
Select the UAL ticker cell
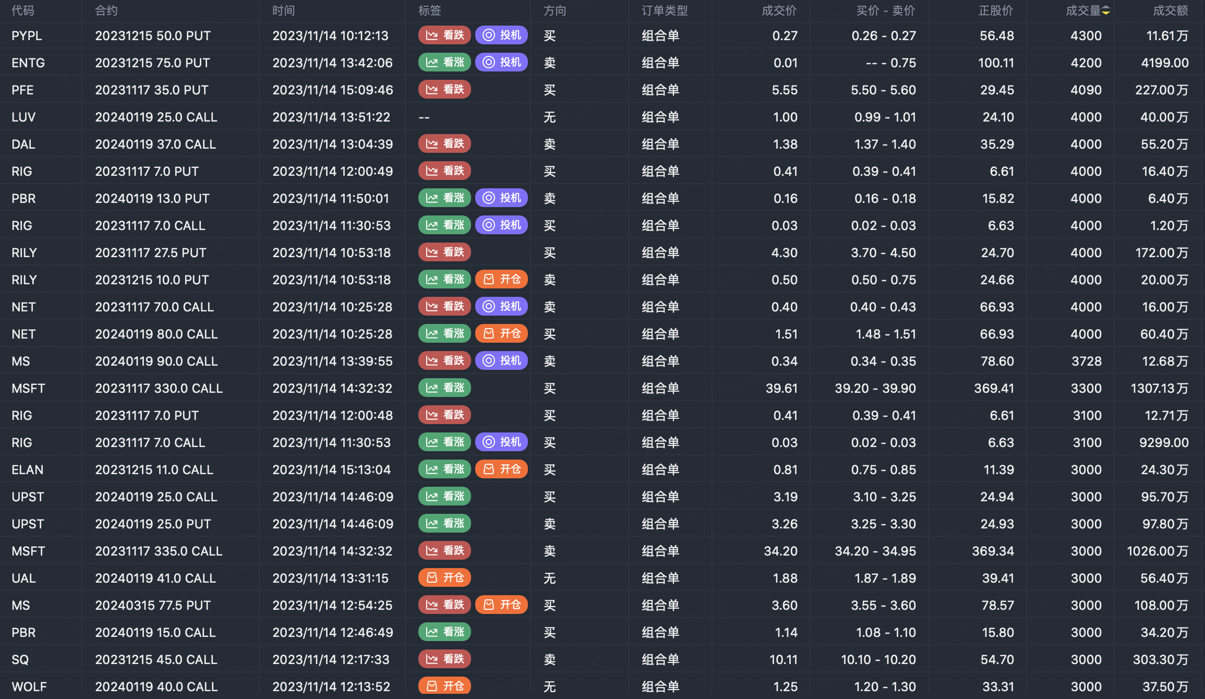(23, 578)
